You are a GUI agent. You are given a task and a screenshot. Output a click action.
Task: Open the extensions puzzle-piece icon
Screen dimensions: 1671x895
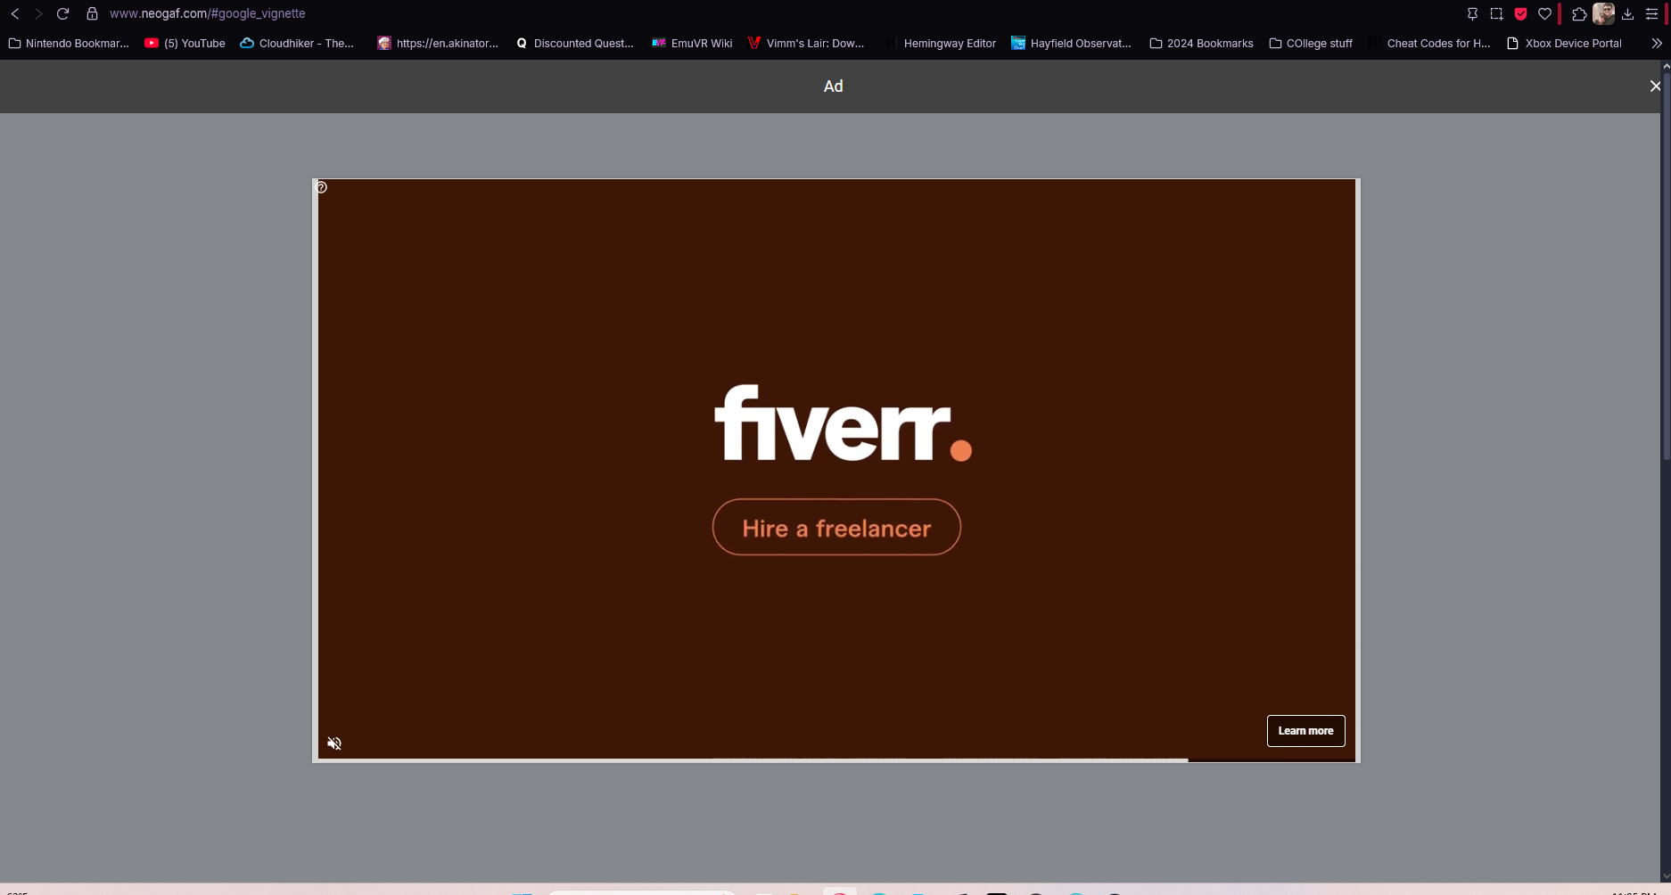click(1578, 13)
